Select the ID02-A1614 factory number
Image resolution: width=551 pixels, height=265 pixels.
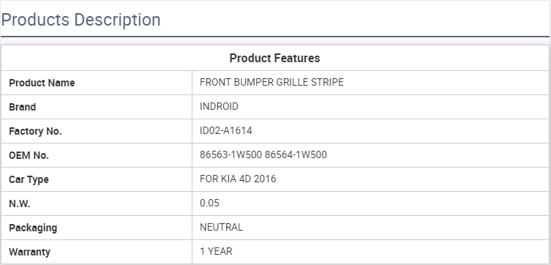tap(226, 131)
